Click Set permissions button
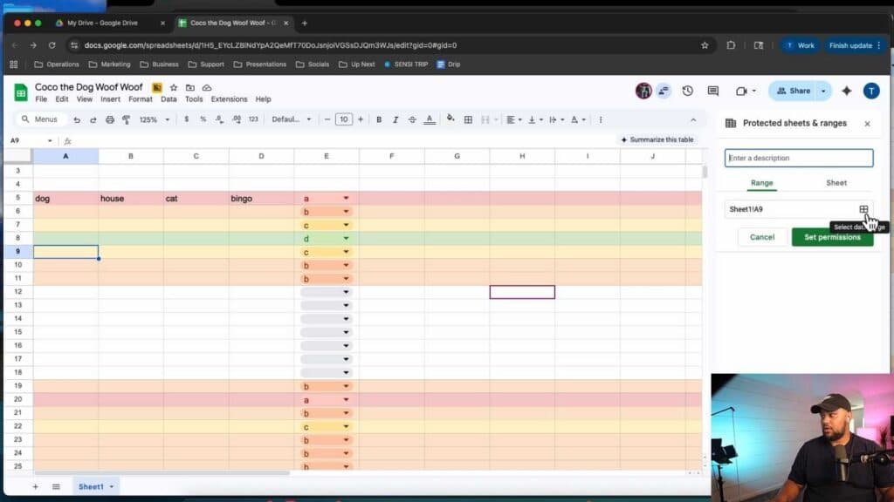 pos(832,237)
